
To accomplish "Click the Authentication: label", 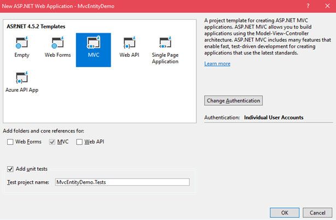I will [222, 117].
